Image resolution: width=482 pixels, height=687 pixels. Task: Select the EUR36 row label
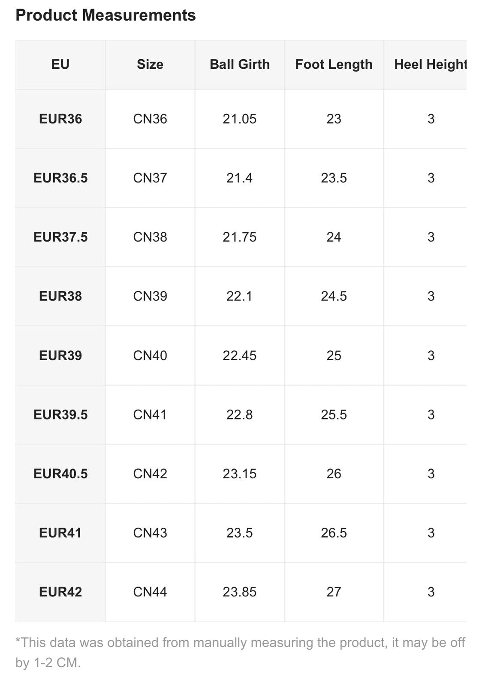click(x=60, y=119)
